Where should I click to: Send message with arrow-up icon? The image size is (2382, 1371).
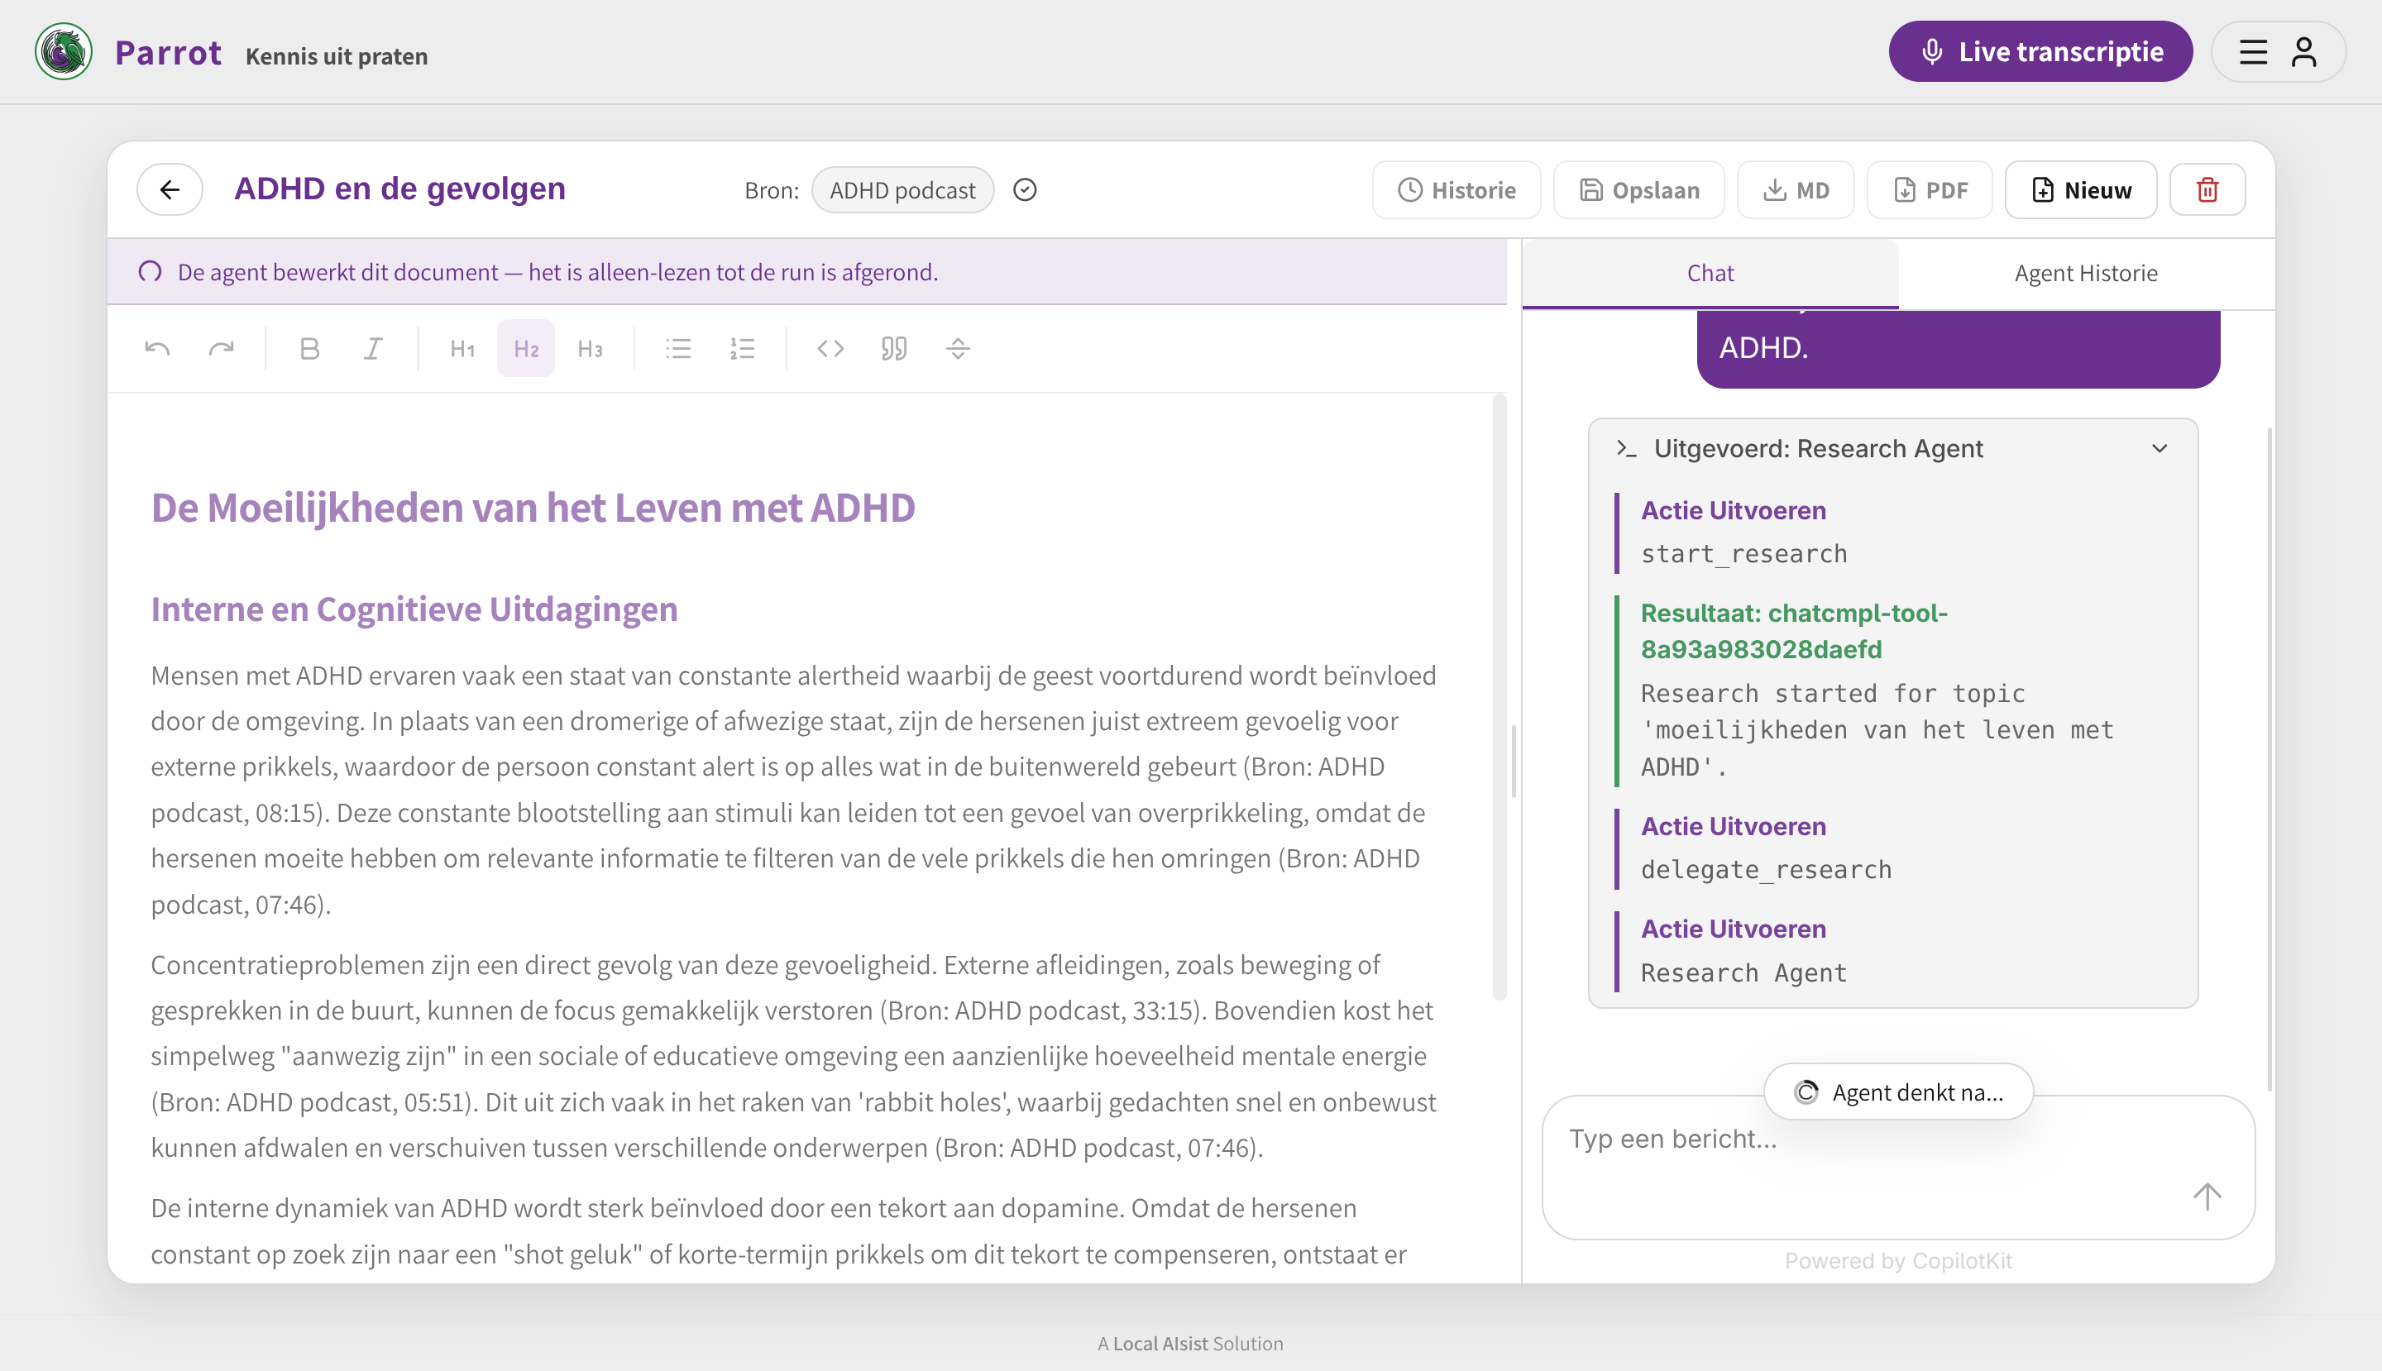2207,1196
